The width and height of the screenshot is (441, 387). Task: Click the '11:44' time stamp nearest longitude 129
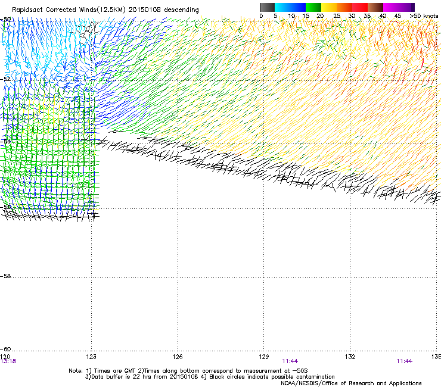tap(290, 361)
